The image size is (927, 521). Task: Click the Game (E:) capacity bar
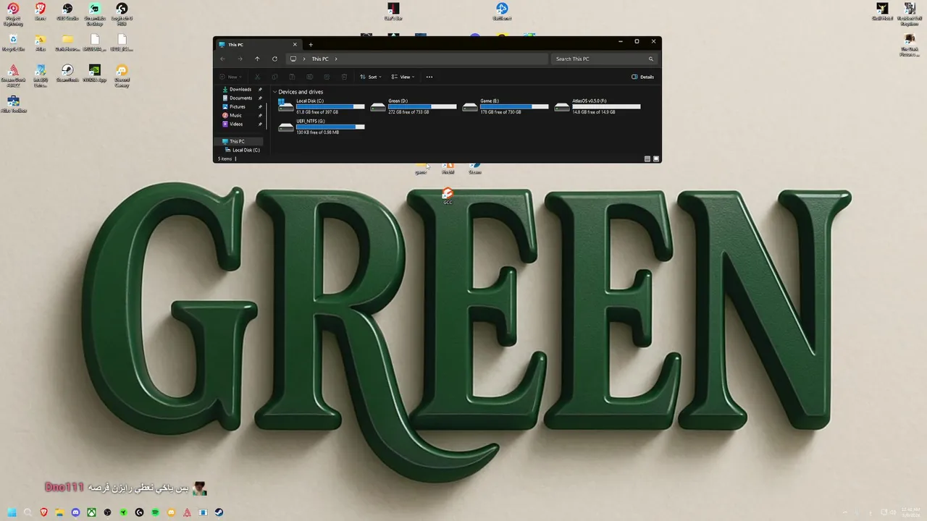tap(514, 106)
